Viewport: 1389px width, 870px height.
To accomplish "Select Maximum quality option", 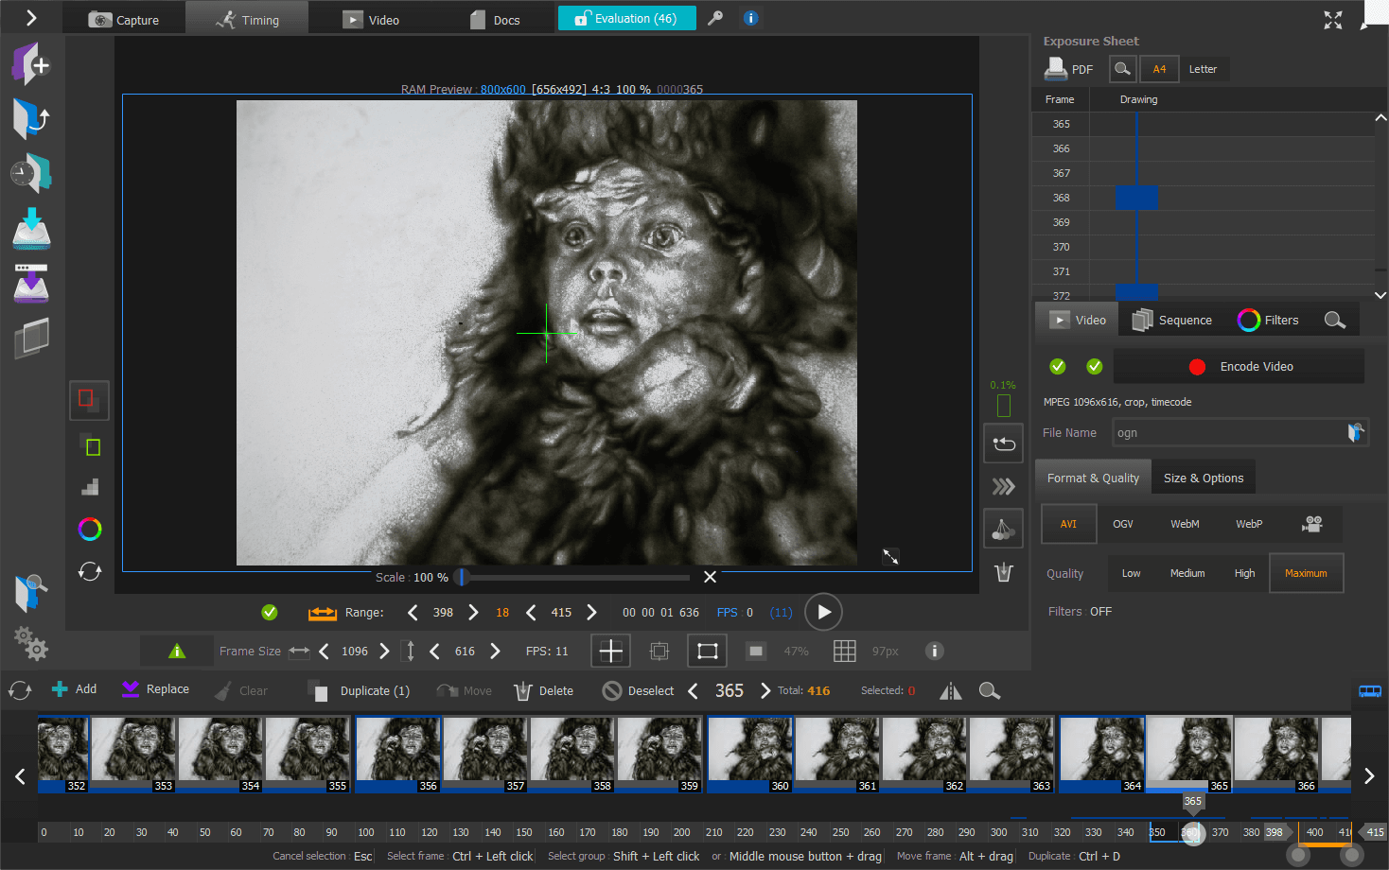I will [x=1306, y=573].
